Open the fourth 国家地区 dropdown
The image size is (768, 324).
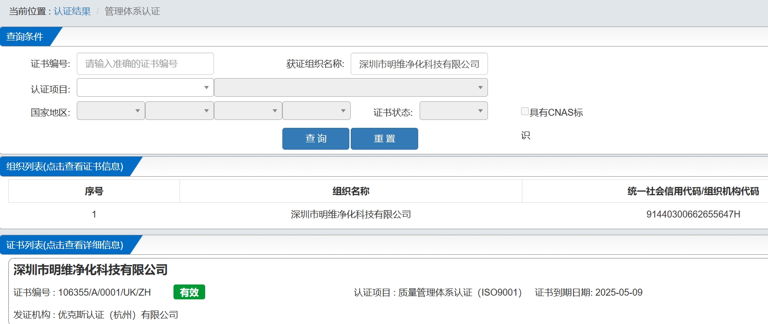click(316, 111)
